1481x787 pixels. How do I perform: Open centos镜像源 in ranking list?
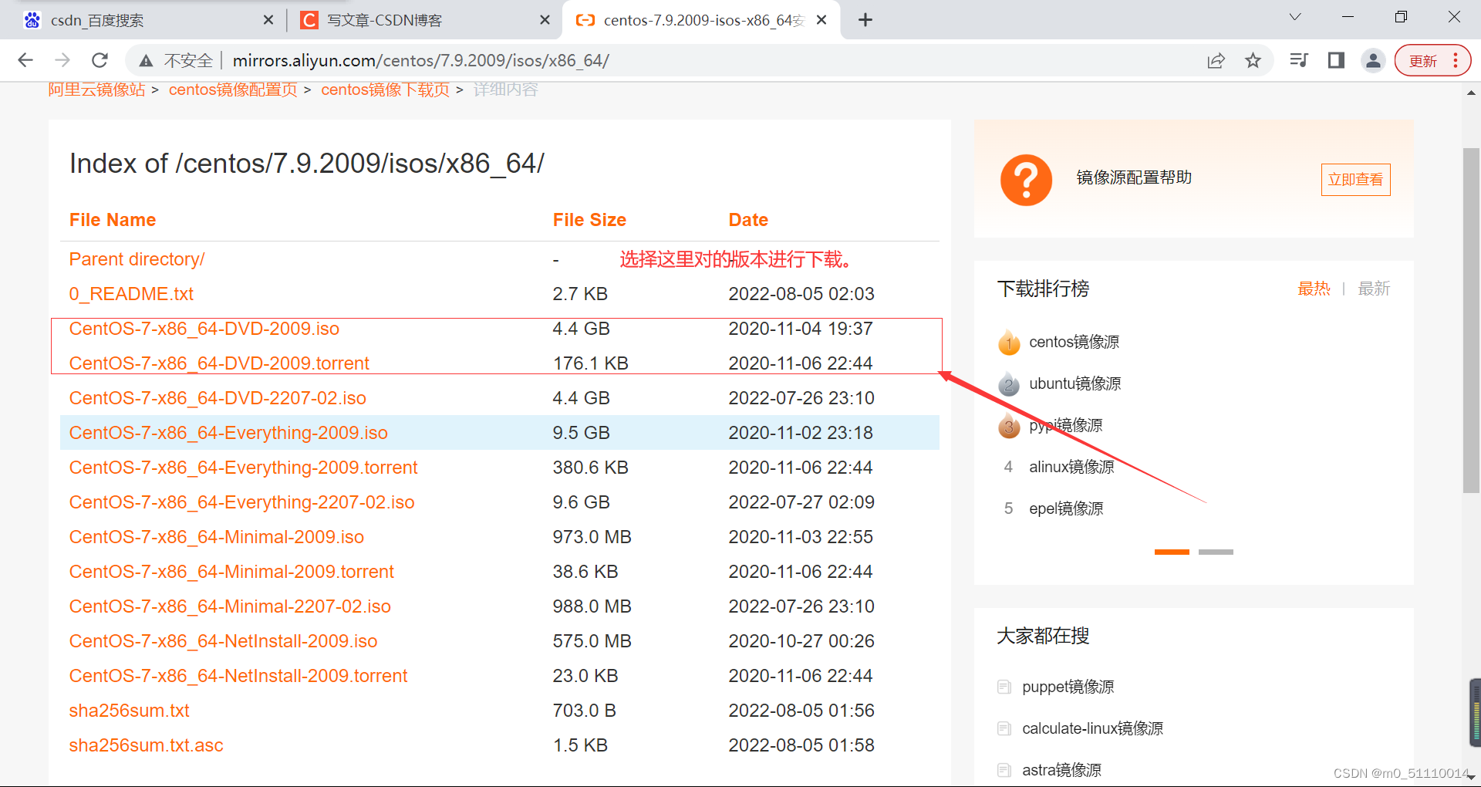point(1074,342)
